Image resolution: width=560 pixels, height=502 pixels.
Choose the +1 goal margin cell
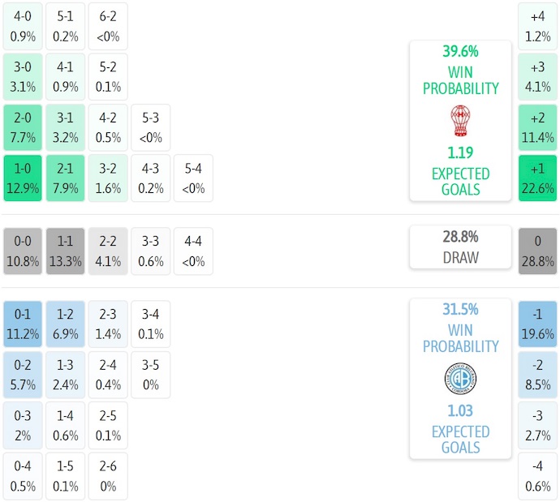(x=538, y=178)
